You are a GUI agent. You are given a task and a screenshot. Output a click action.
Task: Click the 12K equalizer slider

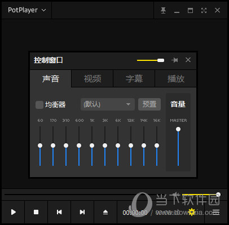click(x=131, y=146)
